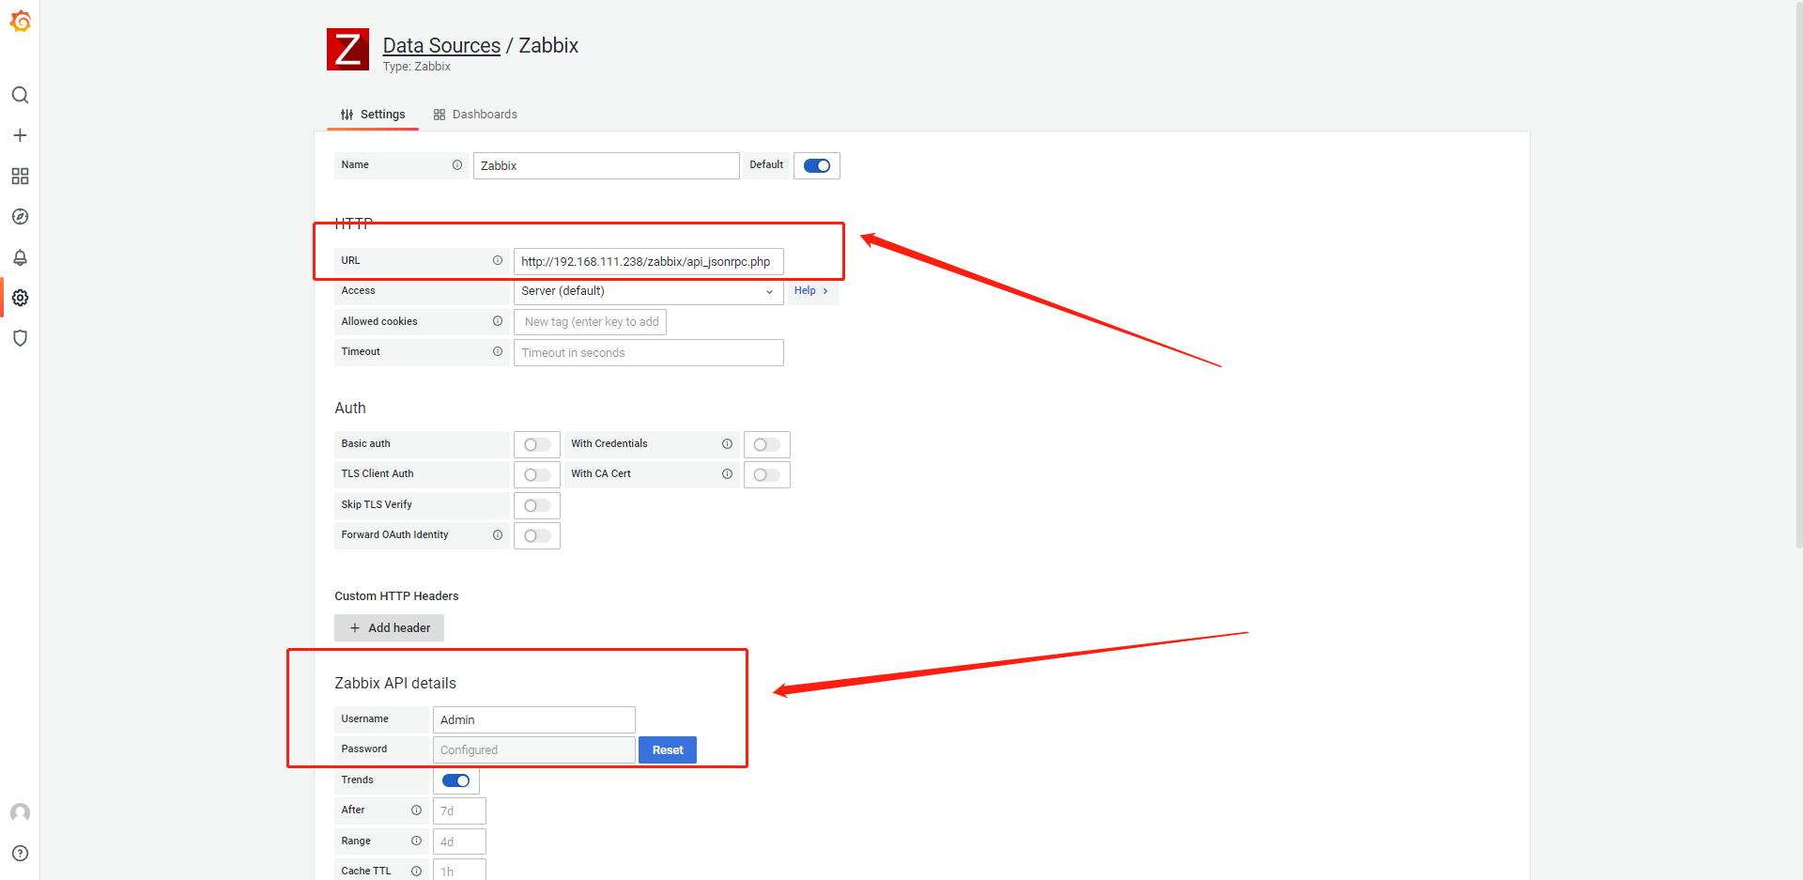Click the info icon beside With Credentials
This screenshot has width=1803, height=880.
pos(727,444)
